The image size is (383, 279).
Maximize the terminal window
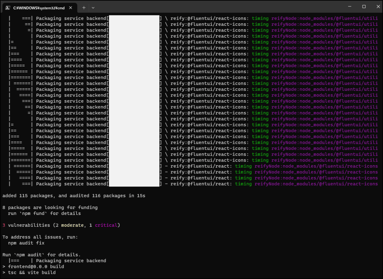coord(364,6)
